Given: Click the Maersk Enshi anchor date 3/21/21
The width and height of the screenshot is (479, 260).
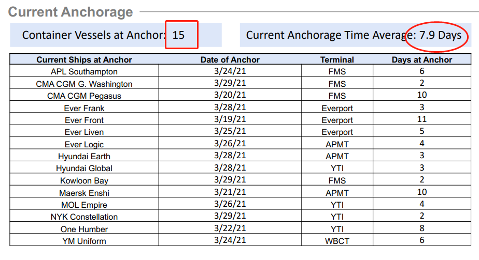Looking at the screenshot, I should click(x=230, y=193).
